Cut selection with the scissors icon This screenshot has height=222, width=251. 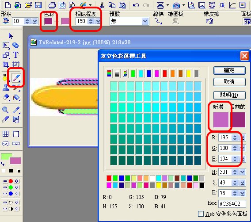pyautogui.click(x=102, y=5)
